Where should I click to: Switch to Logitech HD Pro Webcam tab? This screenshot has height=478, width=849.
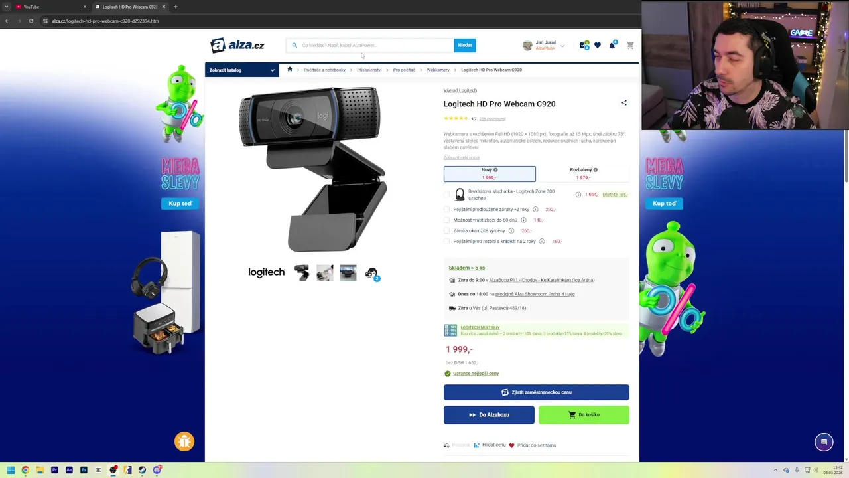click(x=129, y=7)
